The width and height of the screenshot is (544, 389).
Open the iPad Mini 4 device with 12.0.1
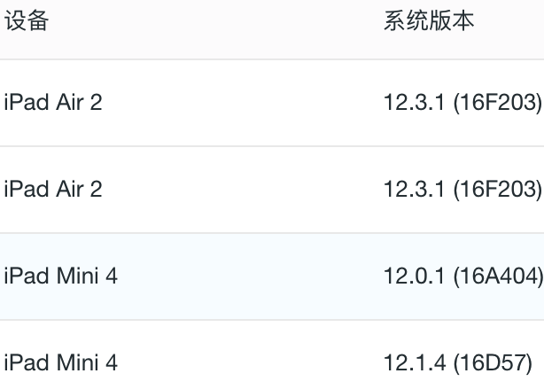click(61, 276)
